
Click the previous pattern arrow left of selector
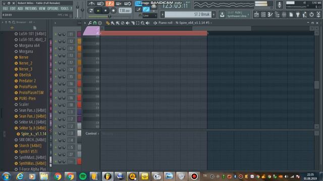[163, 15]
